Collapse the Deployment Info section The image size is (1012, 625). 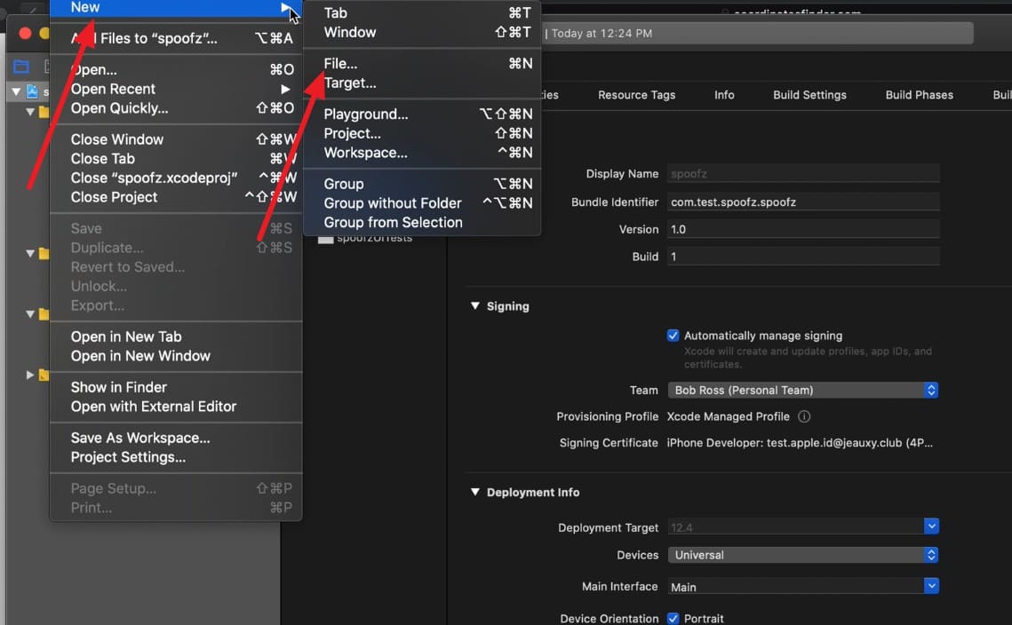[475, 492]
